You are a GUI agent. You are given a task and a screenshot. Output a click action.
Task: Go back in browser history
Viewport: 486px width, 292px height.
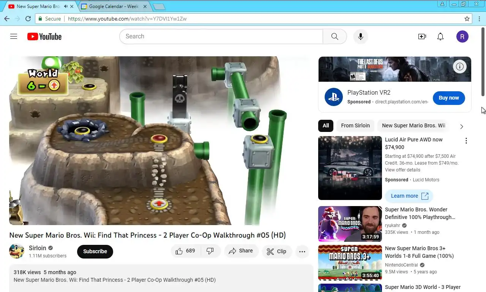(7, 19)
